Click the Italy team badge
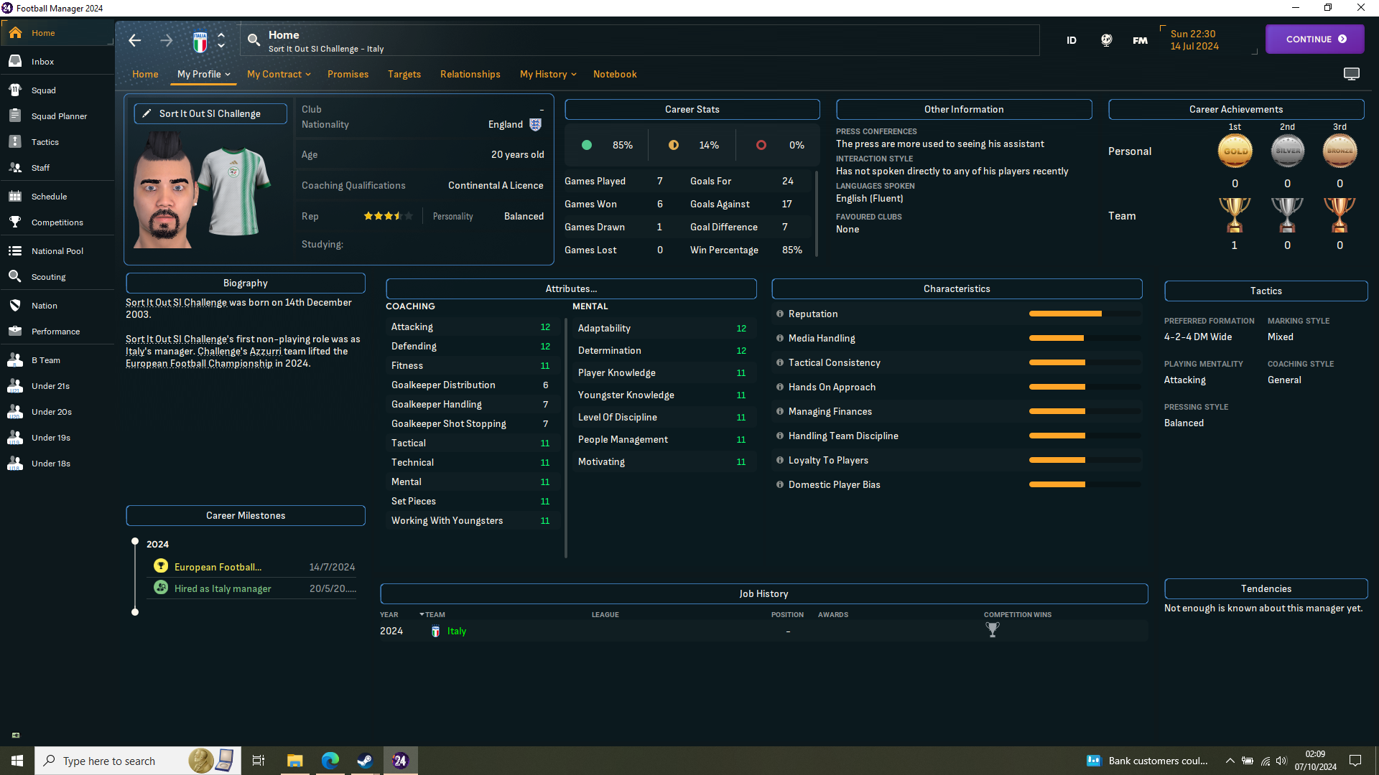1379x775 pixels. (200, 42)
